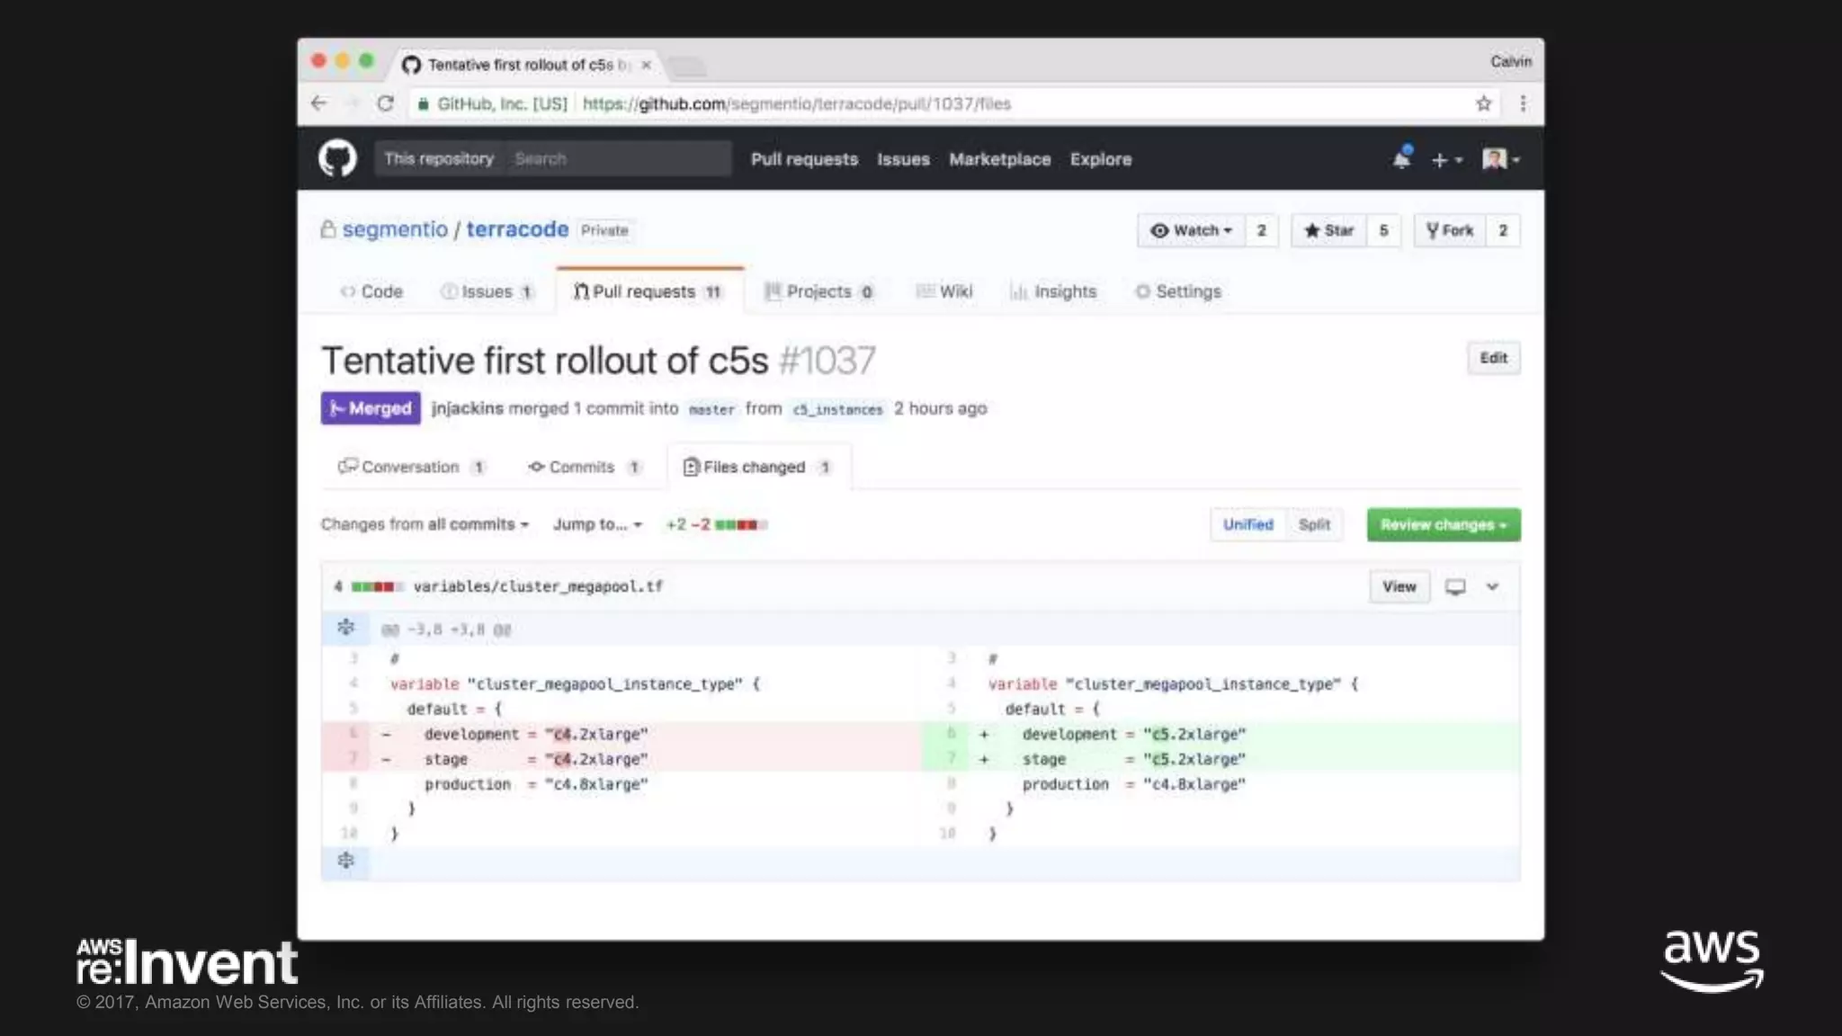Open the Watch dropdown
The height and width of the screenshot is (1036, 1842).
point(1191,230)
